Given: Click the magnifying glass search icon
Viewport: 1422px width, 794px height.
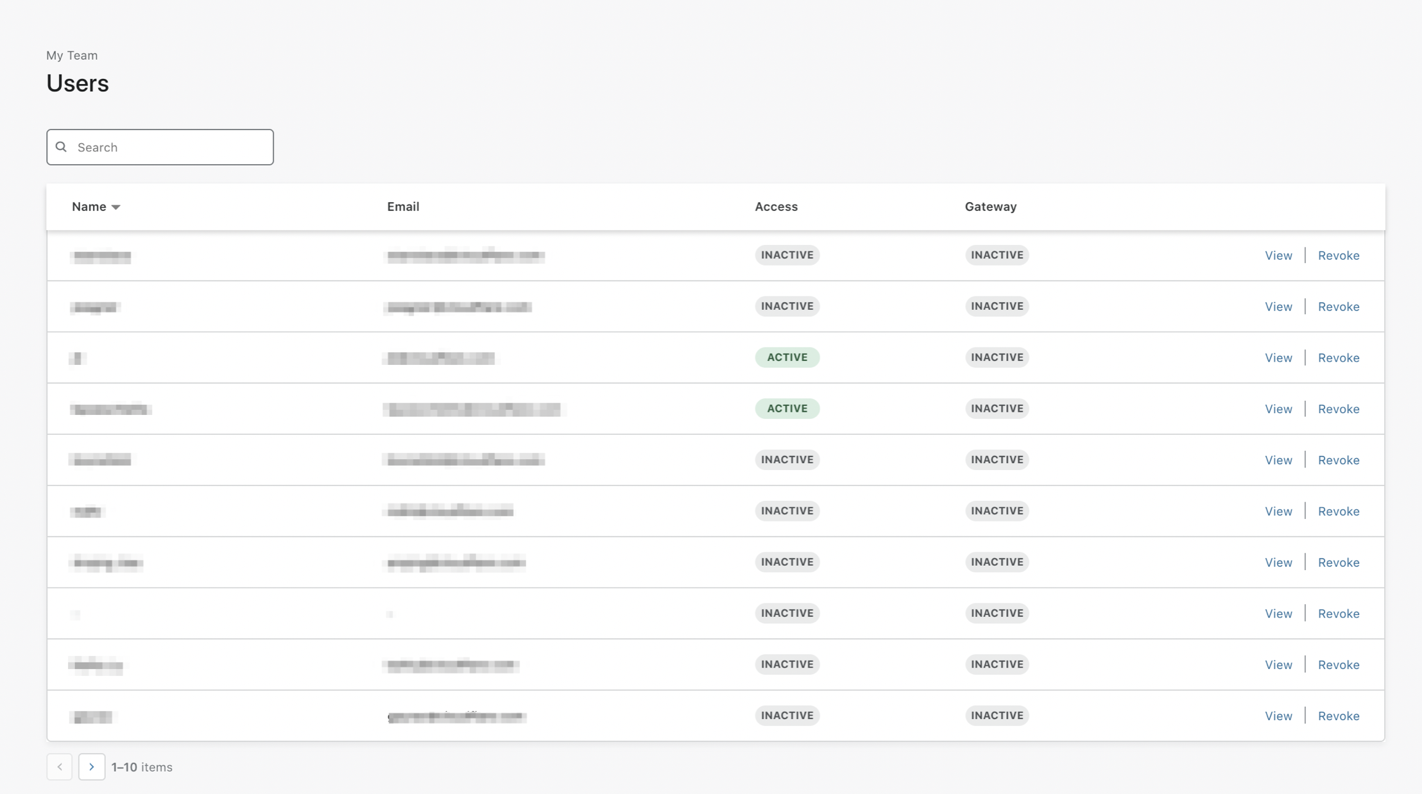Looking at the screenshot, I should point(61,147).
